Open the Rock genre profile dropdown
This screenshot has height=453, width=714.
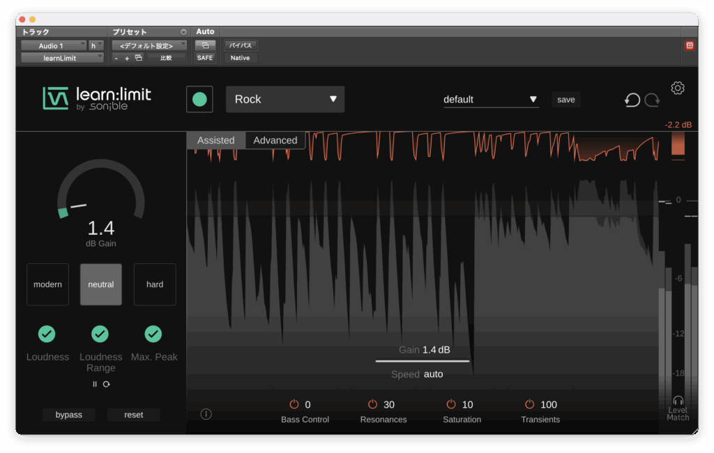(285, 99)
